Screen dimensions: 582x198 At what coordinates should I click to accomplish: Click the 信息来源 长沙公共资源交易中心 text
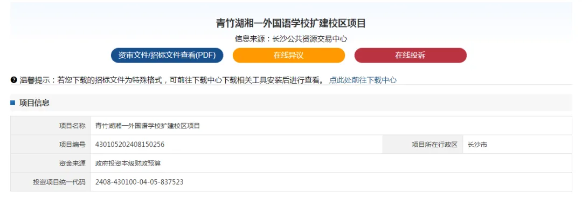[x=291, y=39]
